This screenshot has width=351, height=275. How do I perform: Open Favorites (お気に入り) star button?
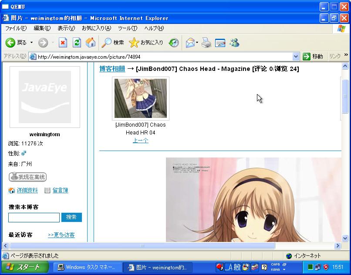tap(146, 43)
